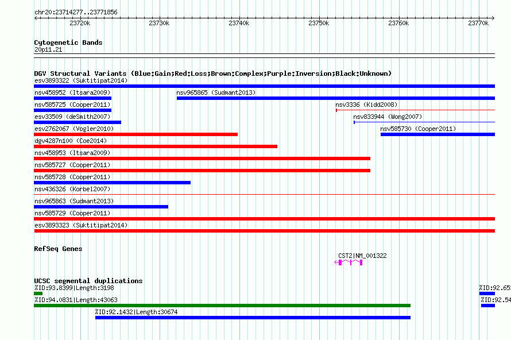Select the magenta CST2 gene glyph
The height and width of the screenshot is (340, 511).
[349, 262]
